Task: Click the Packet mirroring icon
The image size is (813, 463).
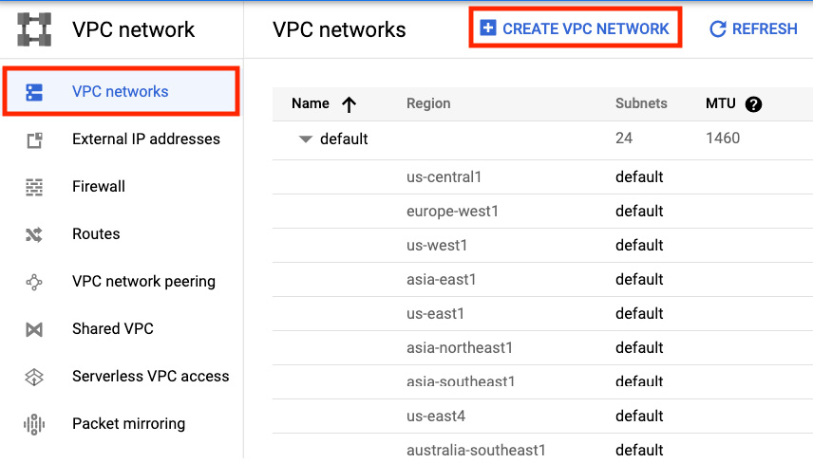Action: click(x=34, y=424)
